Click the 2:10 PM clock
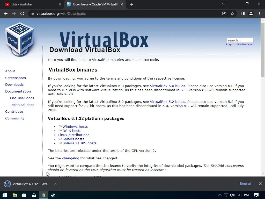 tap(243, 195)
